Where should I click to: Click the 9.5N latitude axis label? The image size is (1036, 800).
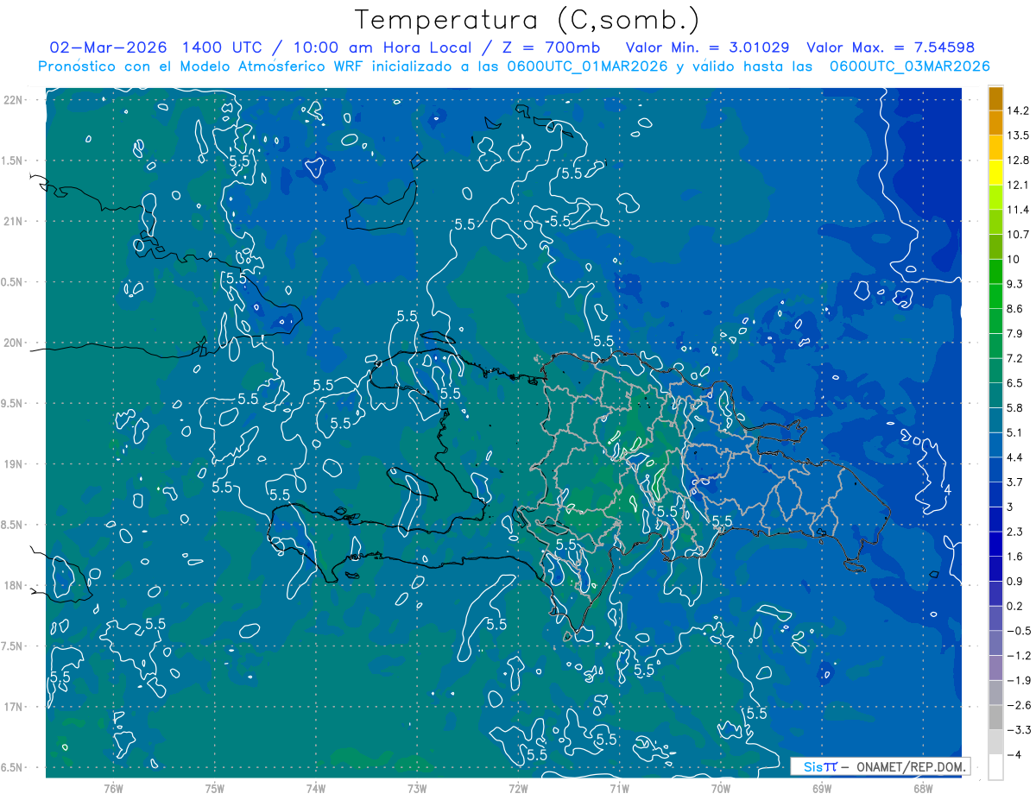[x=12, y=403]
